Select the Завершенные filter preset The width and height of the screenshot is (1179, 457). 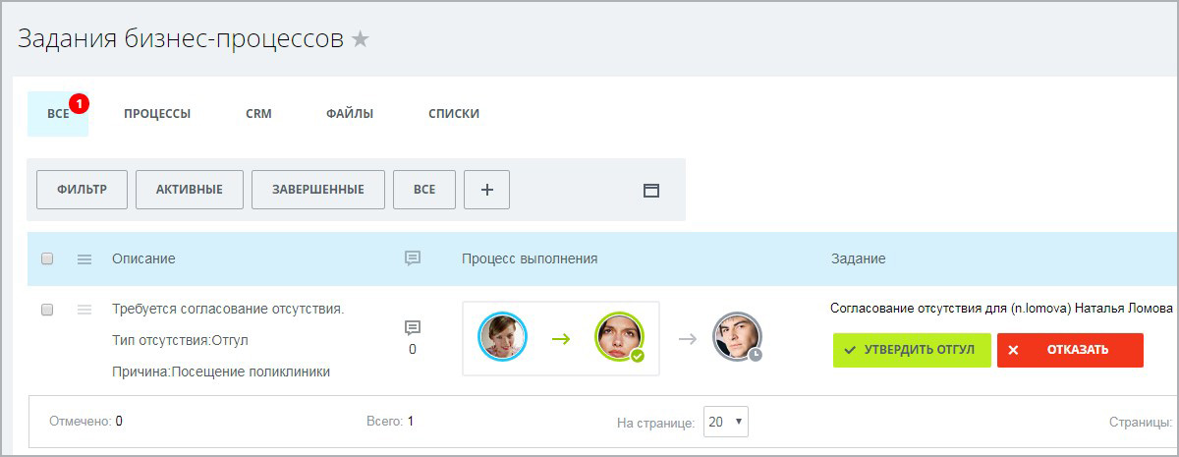[x=318, y=190]
